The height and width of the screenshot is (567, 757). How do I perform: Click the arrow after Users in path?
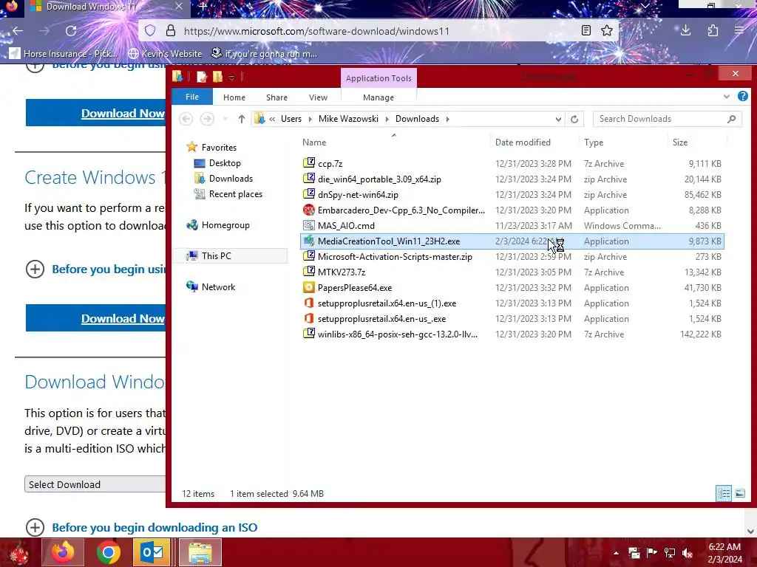310,119
